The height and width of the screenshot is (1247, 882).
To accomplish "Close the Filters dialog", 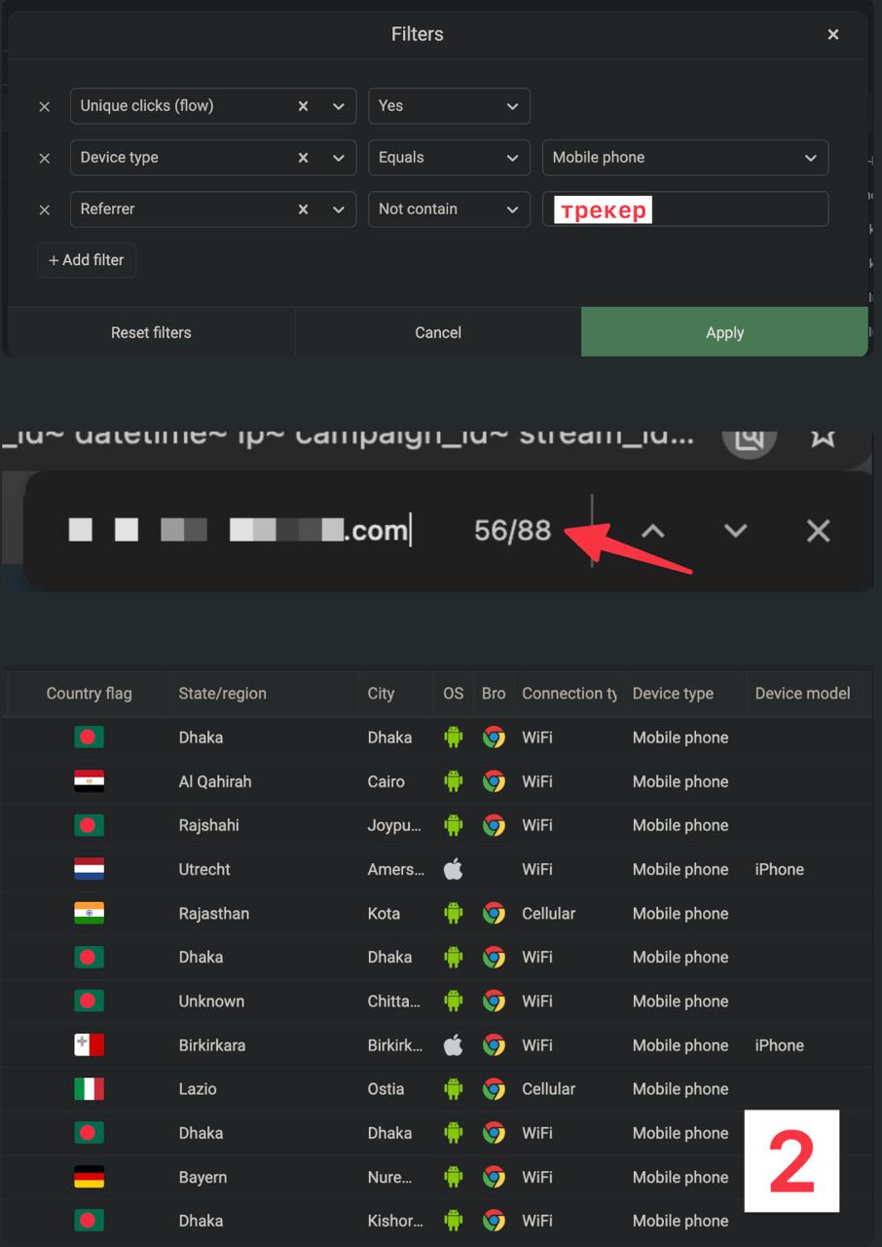I will click(832, 34).
